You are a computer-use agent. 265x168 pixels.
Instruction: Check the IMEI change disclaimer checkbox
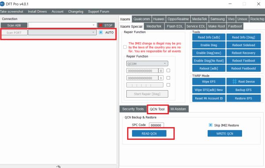[x=125, y=47]
